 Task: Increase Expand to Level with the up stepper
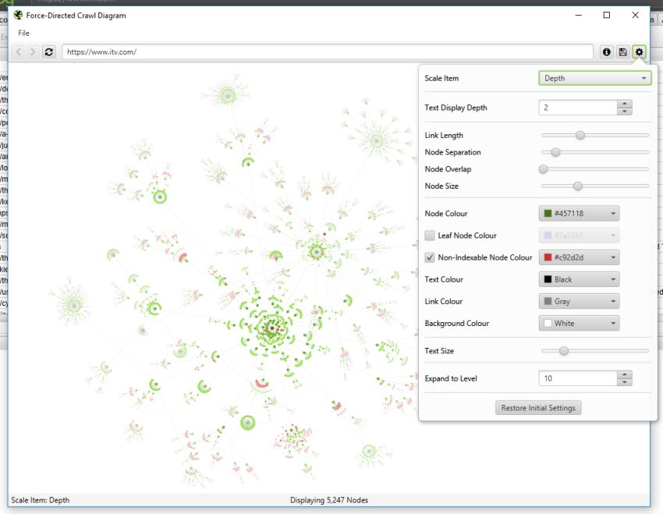point(624,374)
